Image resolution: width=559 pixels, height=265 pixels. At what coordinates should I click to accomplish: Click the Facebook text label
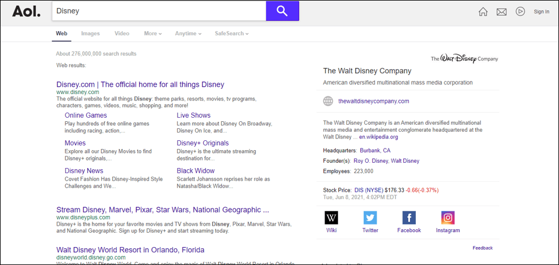click(x=409, y=230)
